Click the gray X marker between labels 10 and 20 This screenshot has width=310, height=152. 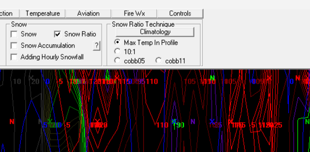[31, 78]
